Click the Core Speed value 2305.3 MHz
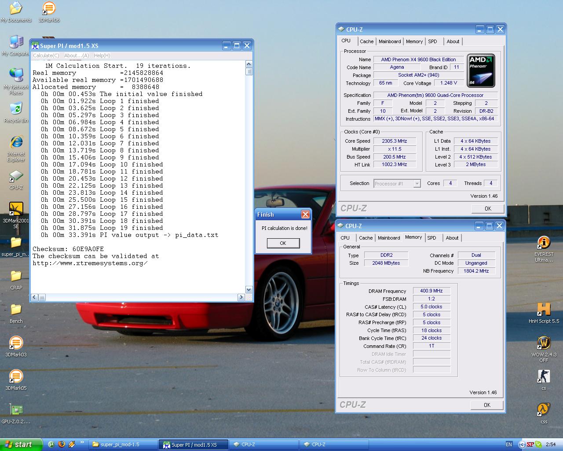563x451 pixels. 395,141
